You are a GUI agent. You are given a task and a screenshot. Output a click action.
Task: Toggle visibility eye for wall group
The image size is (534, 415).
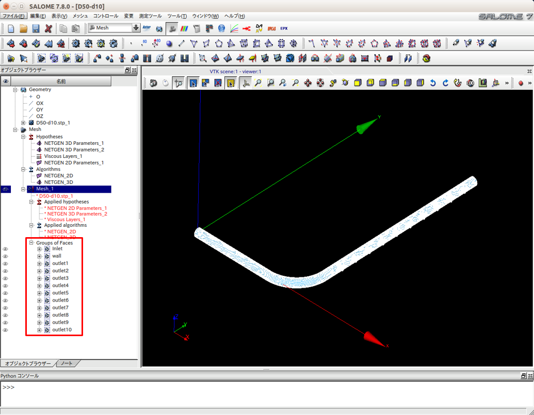(6, 256)
